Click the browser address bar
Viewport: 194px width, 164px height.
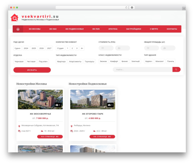pos(92,7)
